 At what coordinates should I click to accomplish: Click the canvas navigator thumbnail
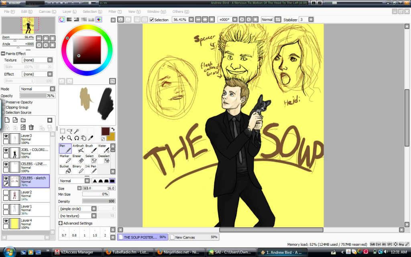[x=28, y=25]
